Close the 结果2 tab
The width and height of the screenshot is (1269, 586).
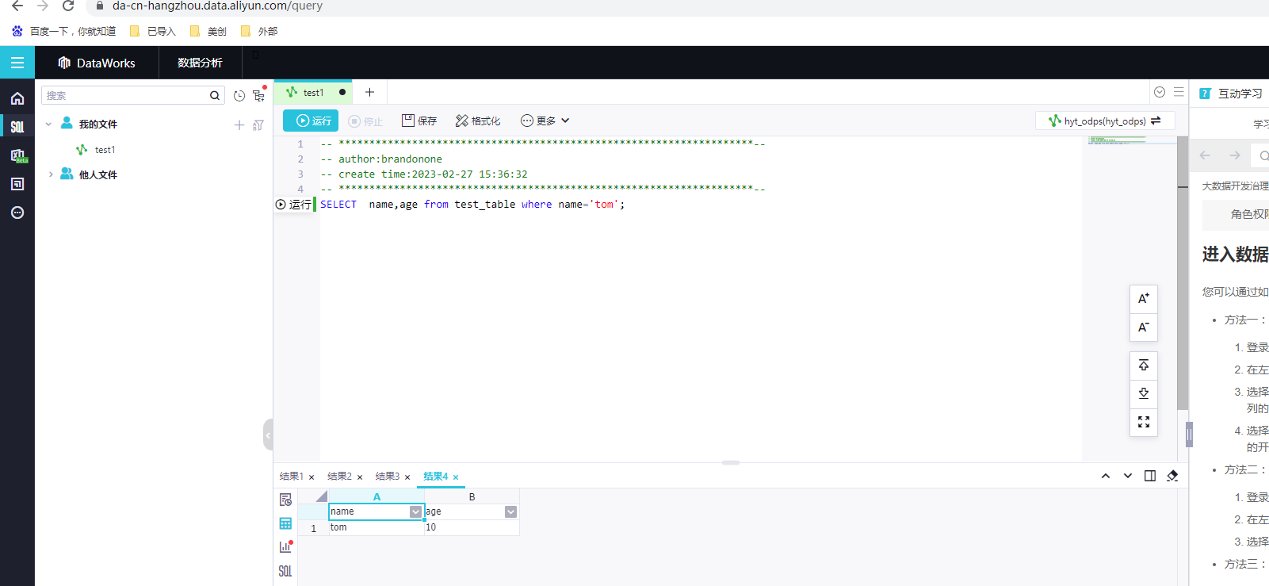[360, 477]
